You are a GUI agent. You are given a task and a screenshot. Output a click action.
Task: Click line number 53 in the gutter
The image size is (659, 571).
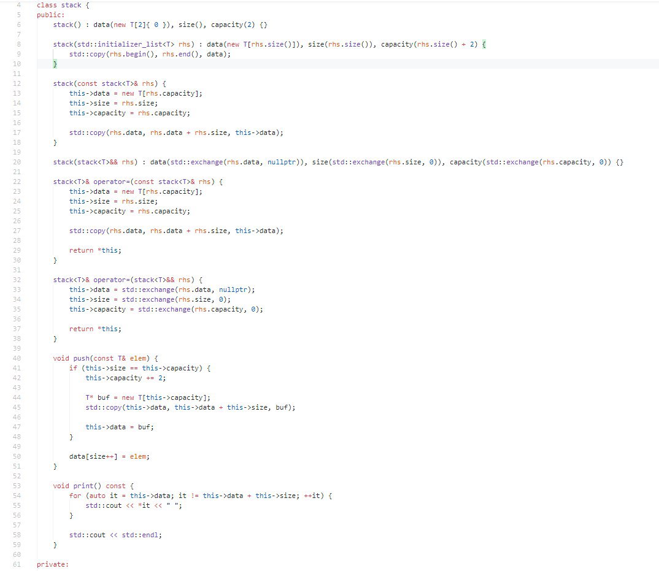17,486
